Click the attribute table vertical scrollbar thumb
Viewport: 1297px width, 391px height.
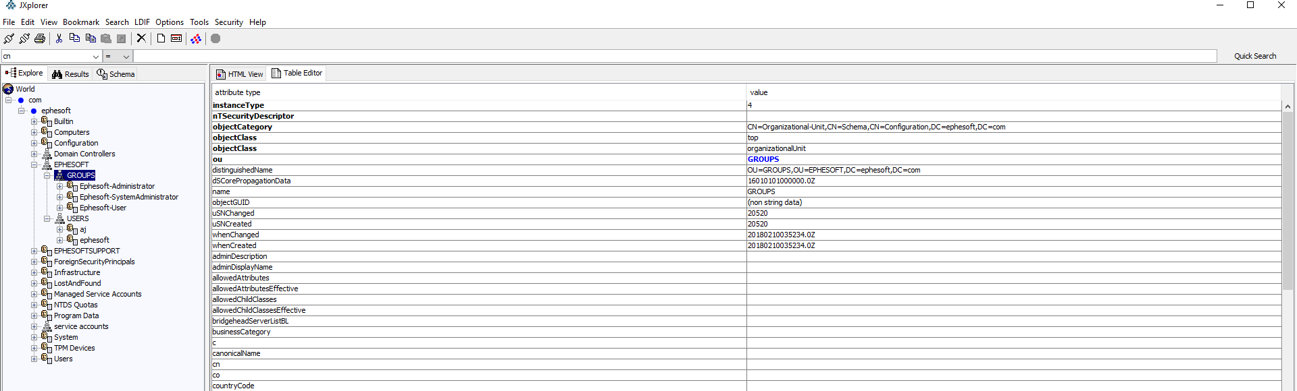tap(1288, 201)
